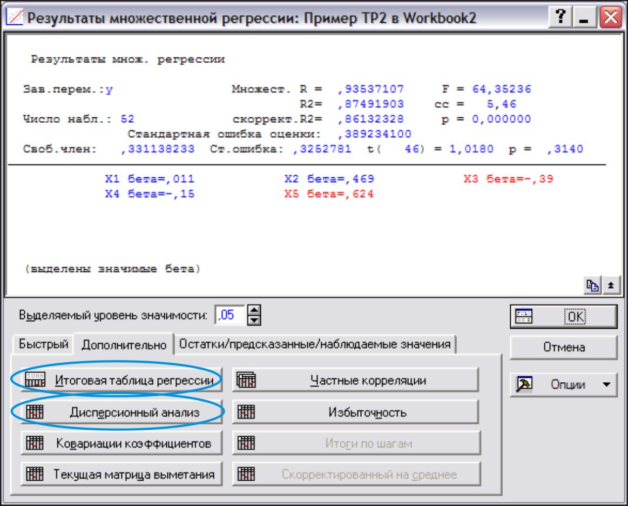Confirm with the OK button
This screenshot has width=628, height=506.
(x=564, y=316)
